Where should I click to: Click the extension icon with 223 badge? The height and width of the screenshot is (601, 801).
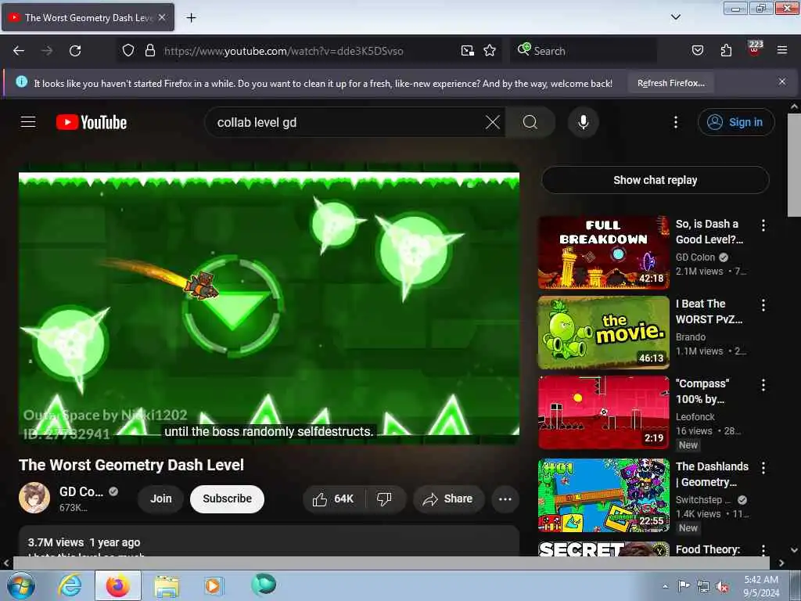755,49
